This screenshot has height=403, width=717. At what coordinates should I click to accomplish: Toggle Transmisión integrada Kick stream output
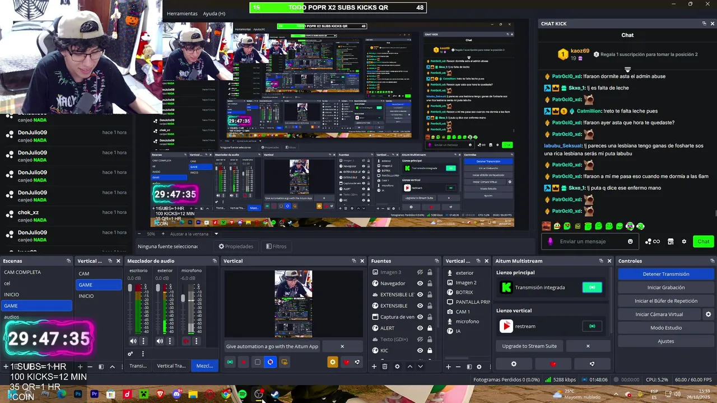(592, 288)
